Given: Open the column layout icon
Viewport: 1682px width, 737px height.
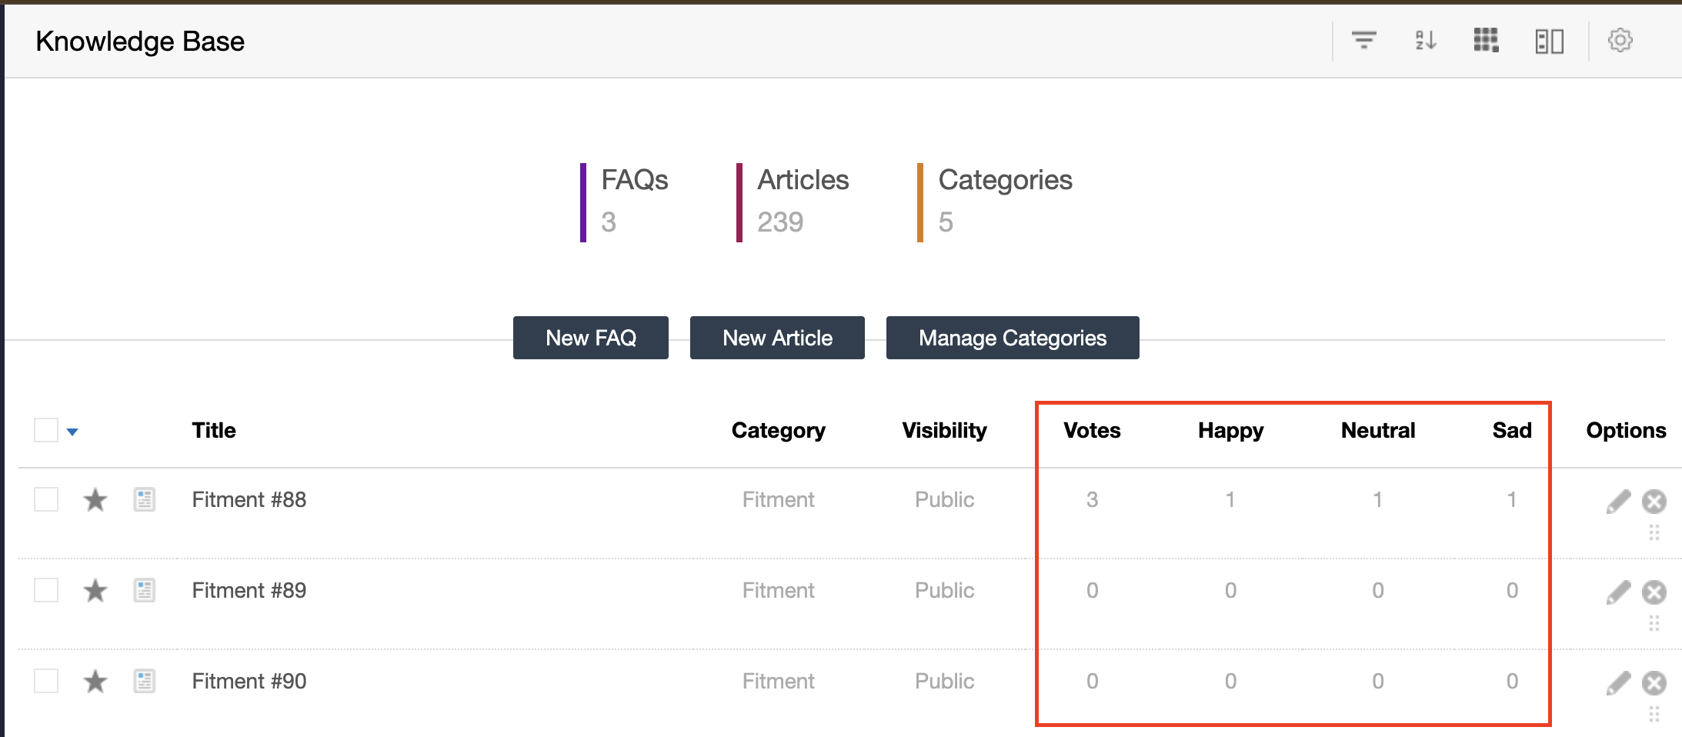Looking at the screenshot, I should (1549, 41).
